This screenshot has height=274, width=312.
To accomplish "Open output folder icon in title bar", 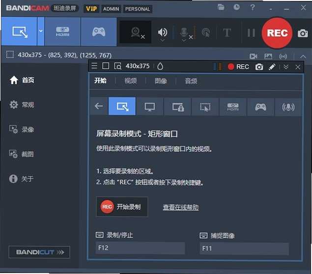I will (221, 7).
